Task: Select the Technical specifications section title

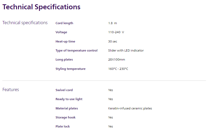Action: tap(25, 23)
